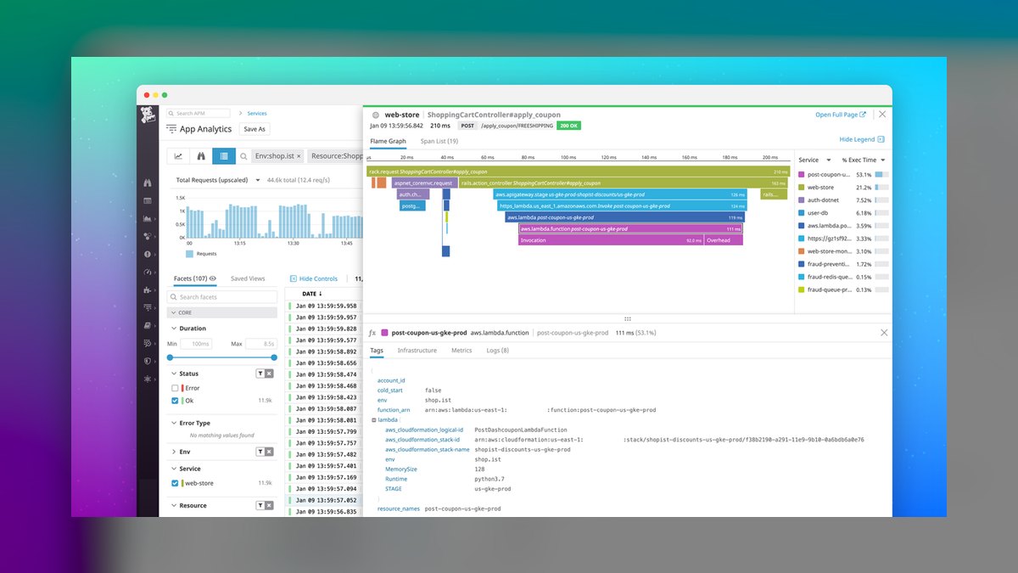The image size is (1018, 573).
Task: Switch to the line-chart timeseries view
Action: [x=179, y=156]
